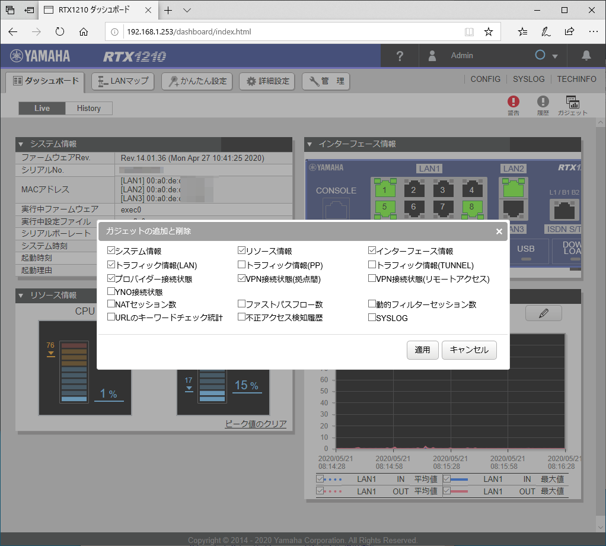This screenshot has width=606, height=546.
Task: Click the キャンセル button
Action: click(x=469, y=350)
